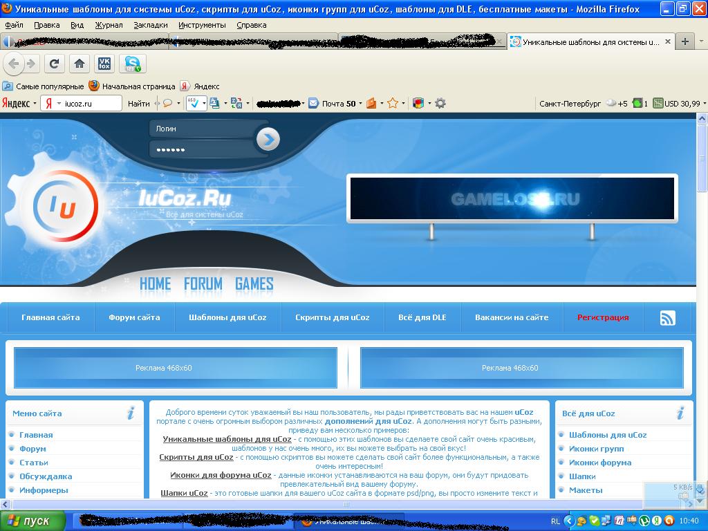Click the HOME header link
This screenshot has height=531, width=708.
(156, 284)
